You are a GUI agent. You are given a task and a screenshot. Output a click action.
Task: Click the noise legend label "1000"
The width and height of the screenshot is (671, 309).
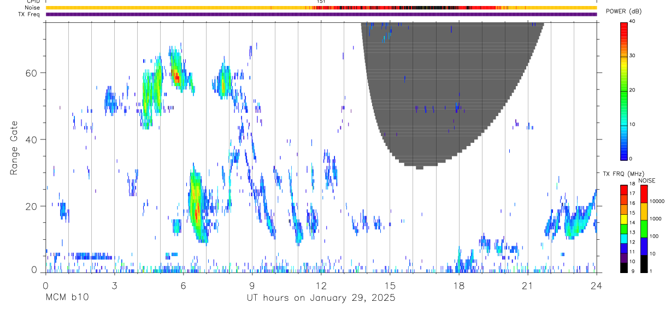pos(655,219)
